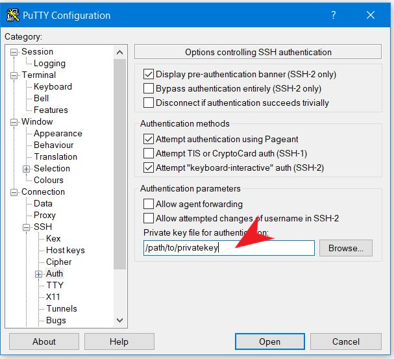Open X11 settings category
The width and height of the screenshot is (394, 359).
[53, 297]
